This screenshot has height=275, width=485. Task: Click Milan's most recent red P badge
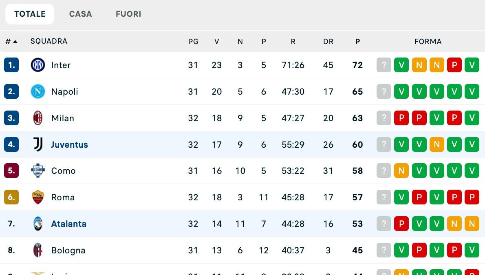[401, 118]
